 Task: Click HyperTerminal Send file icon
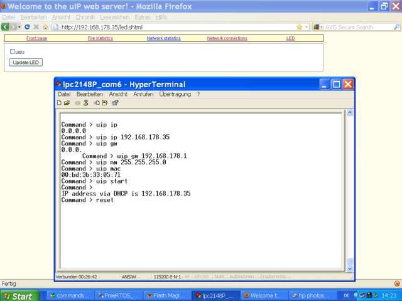[x=97, y=103]
